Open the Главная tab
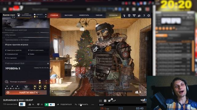This screenshot has width=197, height=110. click(x=54, y=15)
